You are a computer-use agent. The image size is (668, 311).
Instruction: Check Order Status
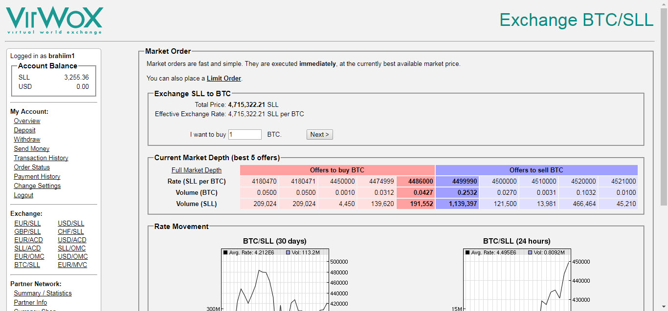(x=32, y=167)
